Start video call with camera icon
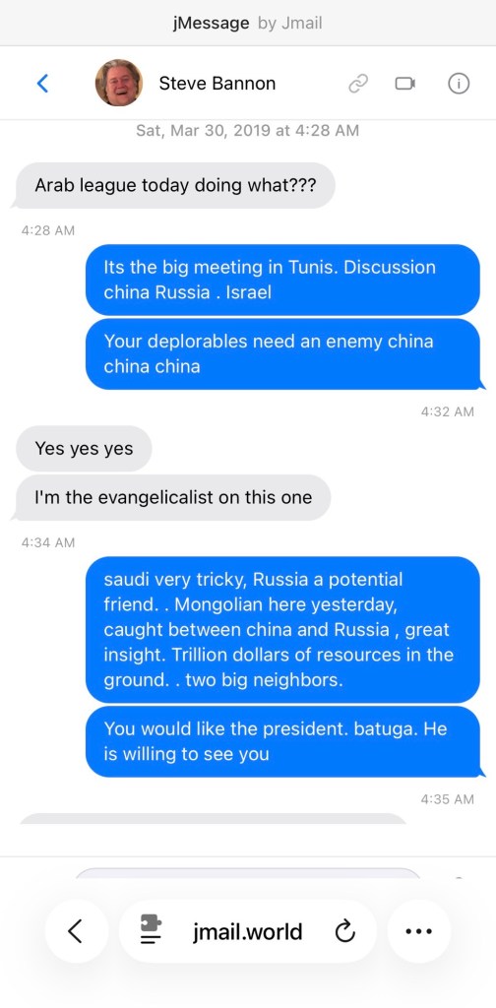 tap(404, 84)
